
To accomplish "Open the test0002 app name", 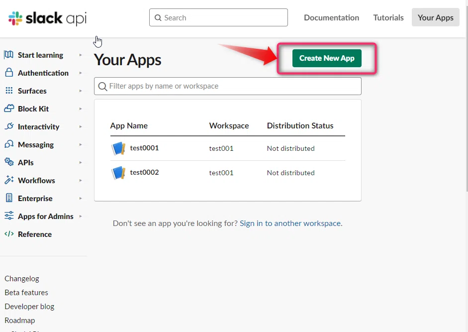I will (144, 172).
